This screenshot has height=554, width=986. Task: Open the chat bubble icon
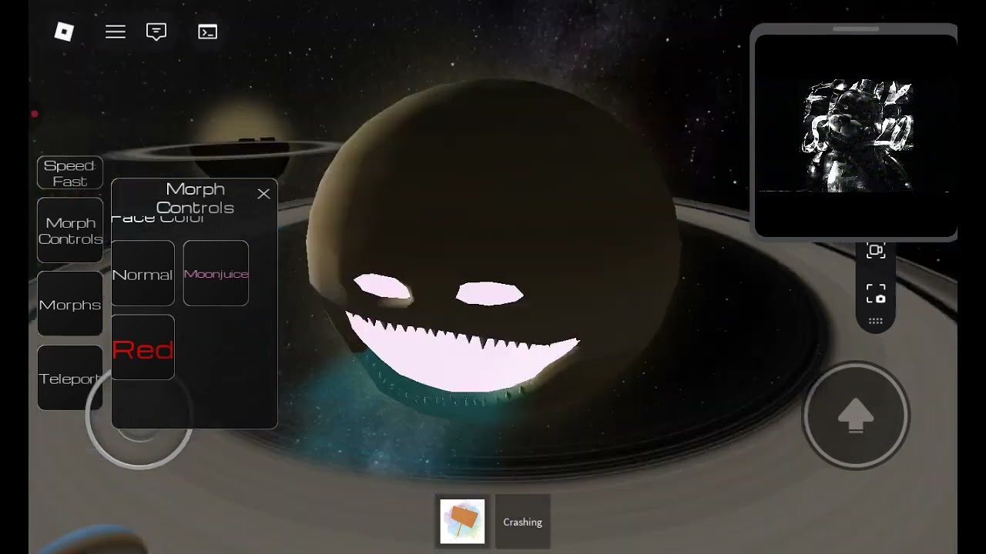pos(156,32)
